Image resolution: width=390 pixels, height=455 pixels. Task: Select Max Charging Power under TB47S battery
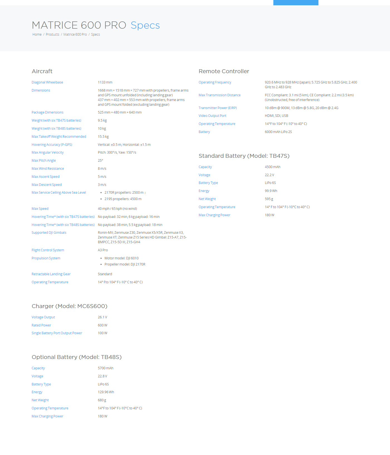tap(215, 215)
